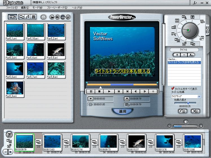This screenshot has height=158, width=211.
Task: Toggle 'タイトルをすべて表示' checkbox
Action: click(x=173, y=88)
